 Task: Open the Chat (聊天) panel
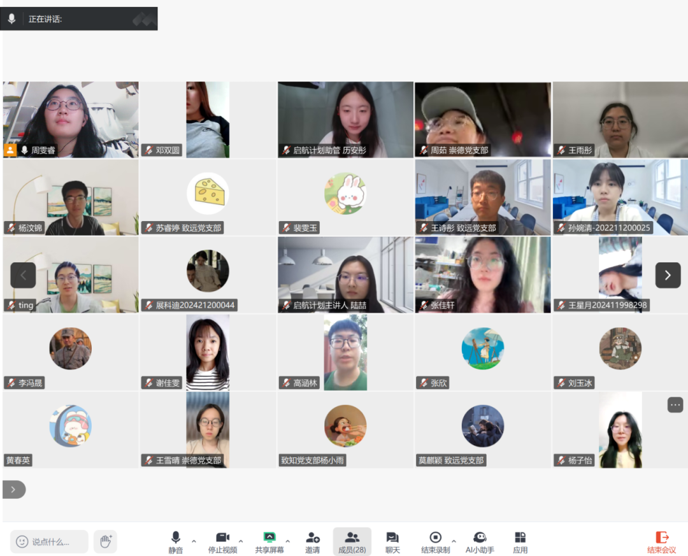[392, 541]
